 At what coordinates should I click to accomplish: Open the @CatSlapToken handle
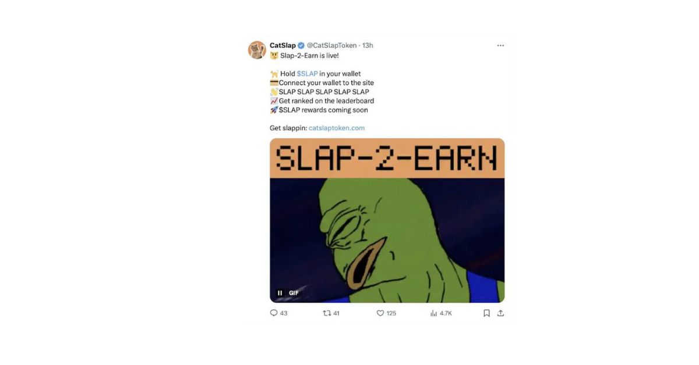331,45
